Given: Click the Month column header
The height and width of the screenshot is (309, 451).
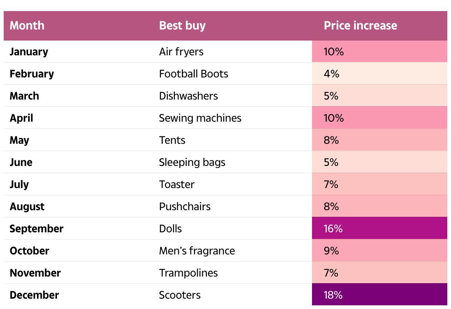Looking at the screenshot, I should tap(27, 25).
